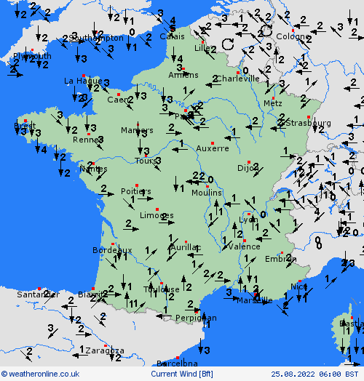Click the Santander red marker
The height and width of the screenshot is (381, 364).
tap(39, 289)
